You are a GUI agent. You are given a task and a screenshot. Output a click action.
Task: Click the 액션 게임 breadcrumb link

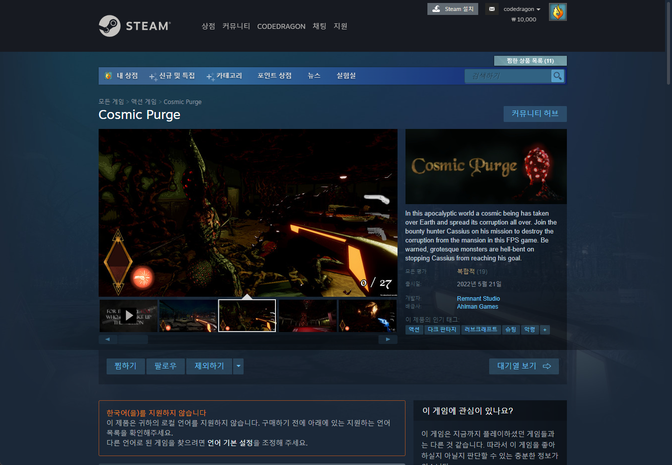(x=143, y=102)
